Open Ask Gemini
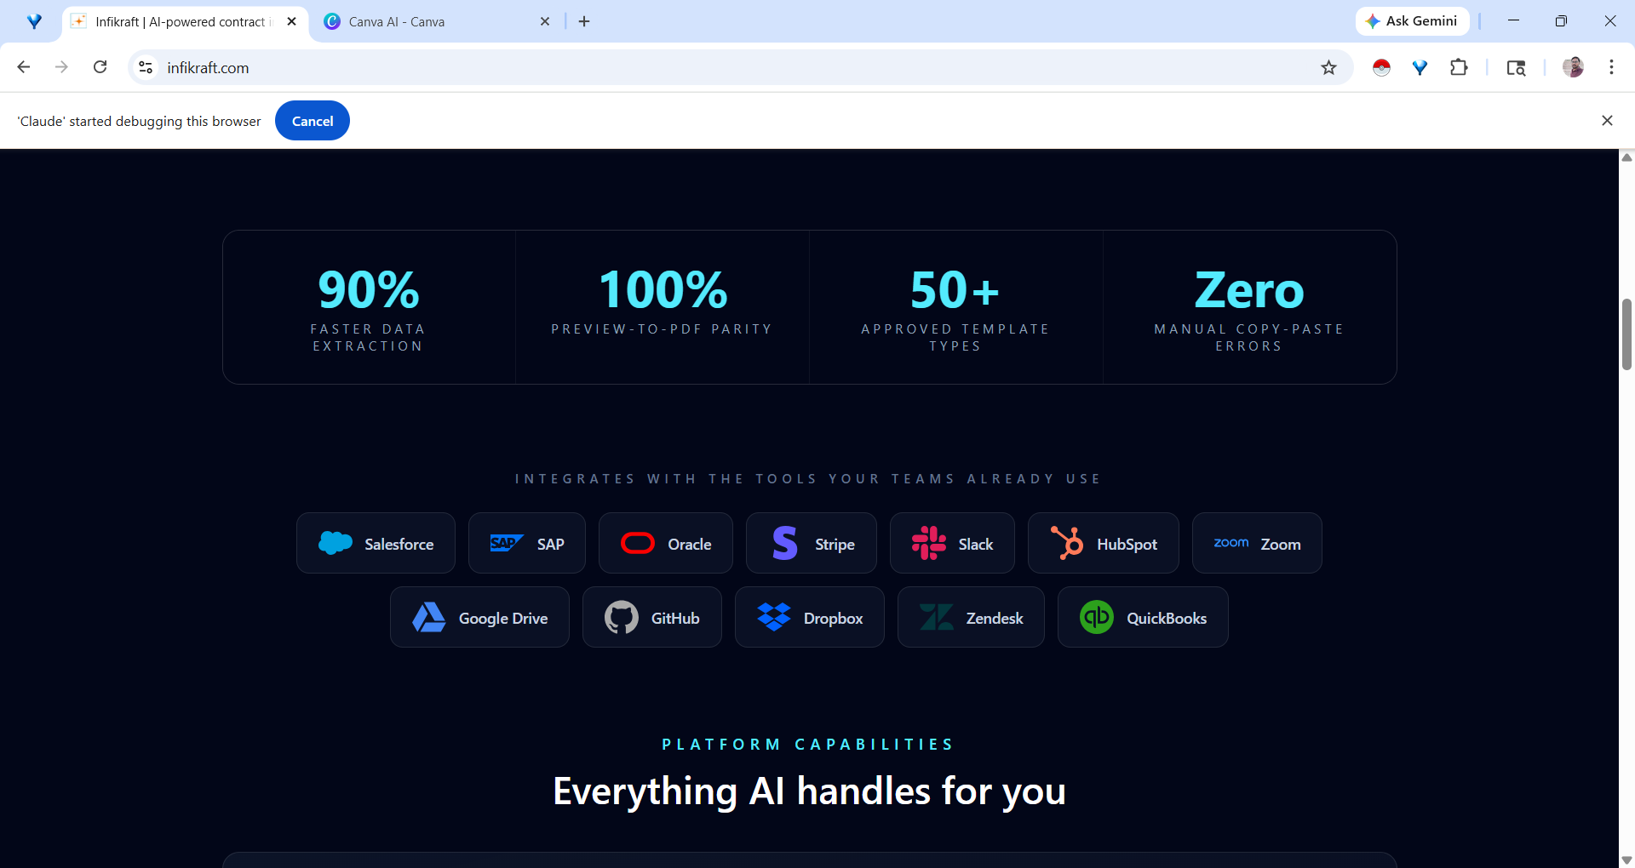1635x868 pixels. (x=1412, y=21)
